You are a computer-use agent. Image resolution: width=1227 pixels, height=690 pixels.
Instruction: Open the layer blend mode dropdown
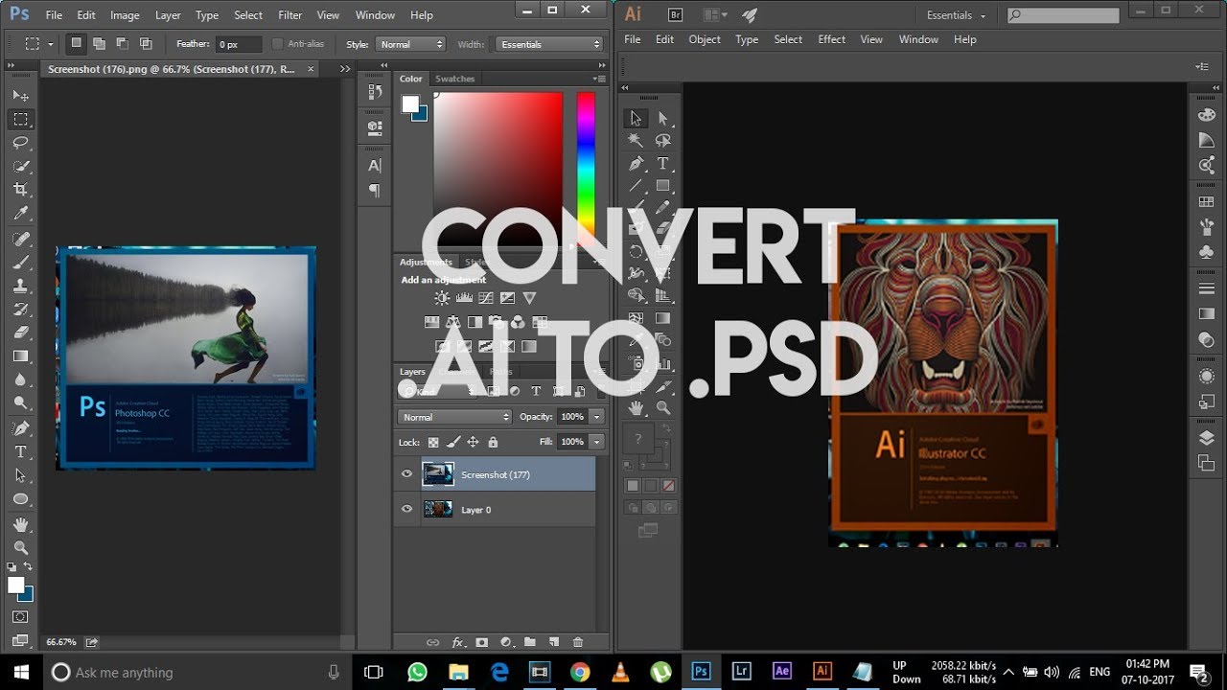pyautogui.click(x=454, y=417)
